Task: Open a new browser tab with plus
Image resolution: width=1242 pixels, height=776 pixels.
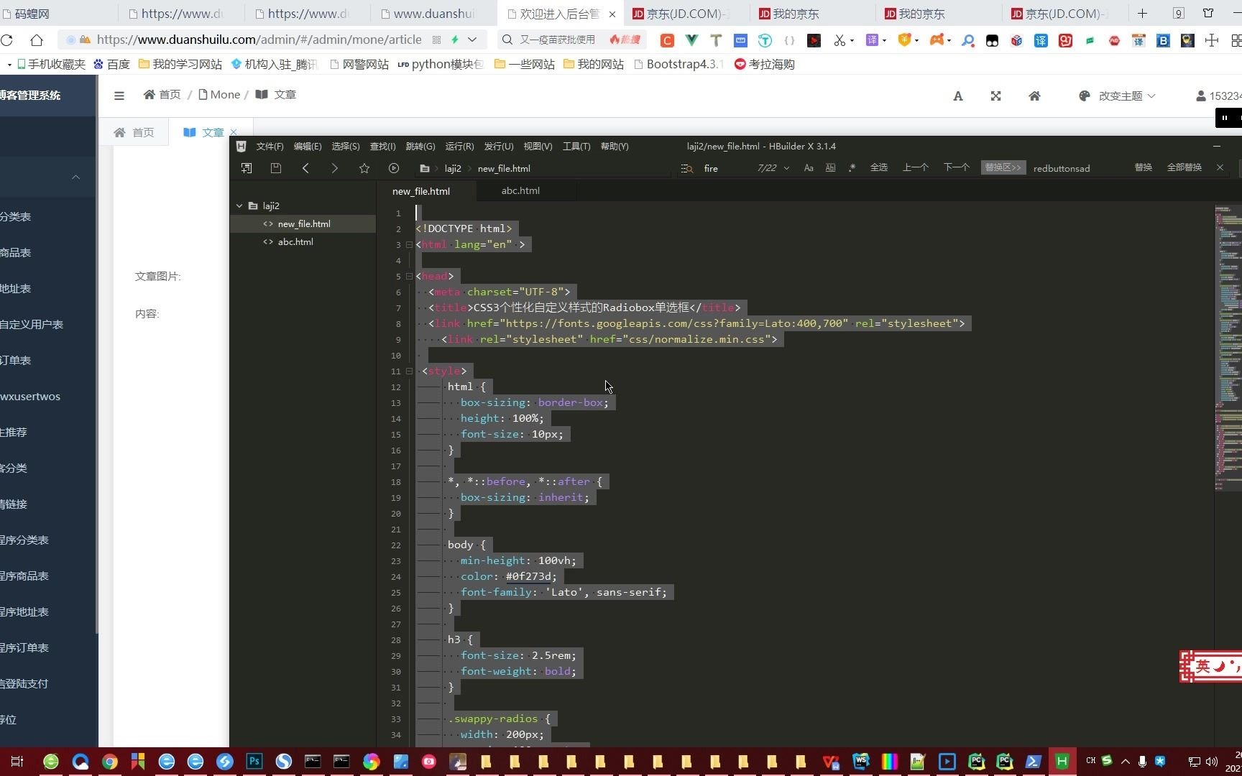Action: pyautogui.click(x=1142, y=14)
